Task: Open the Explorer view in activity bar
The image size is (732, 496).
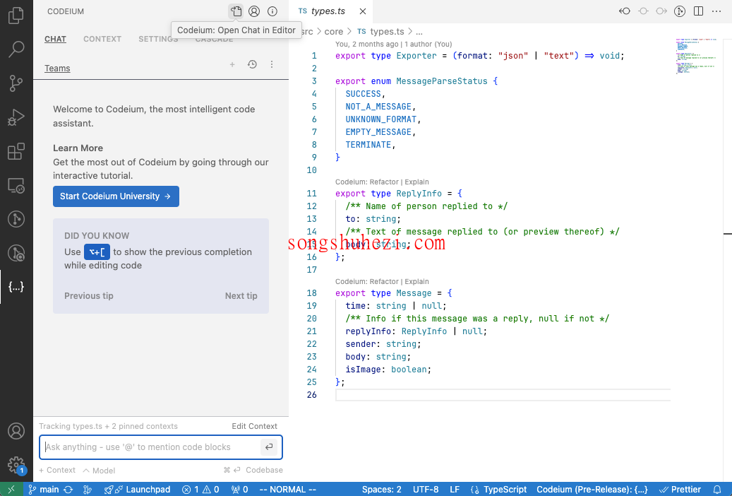Action: 16,16
